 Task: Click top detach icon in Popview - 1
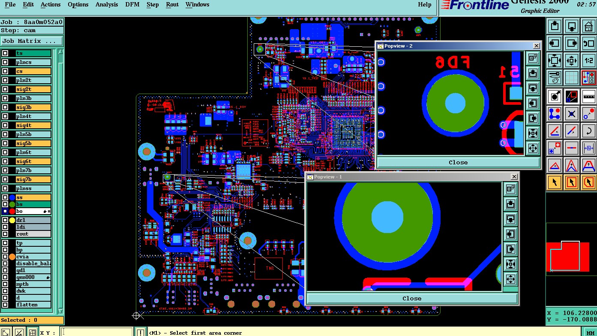510,189
